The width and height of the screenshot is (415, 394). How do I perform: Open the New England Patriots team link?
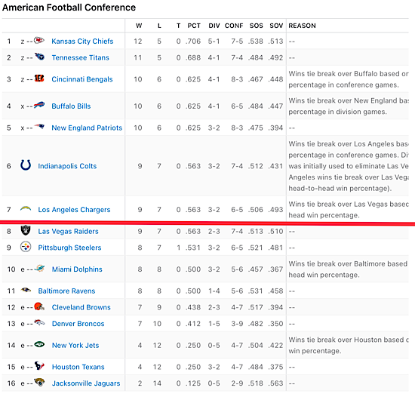point(87,128)
